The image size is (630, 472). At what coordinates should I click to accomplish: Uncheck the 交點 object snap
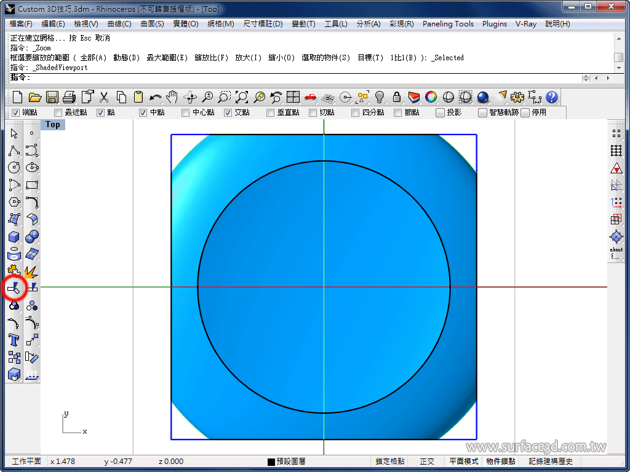click(228, 113)
